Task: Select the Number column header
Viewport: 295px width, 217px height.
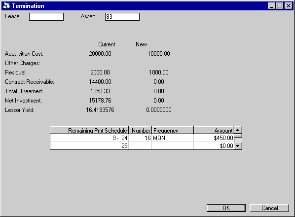Action: tap(140, 130)
